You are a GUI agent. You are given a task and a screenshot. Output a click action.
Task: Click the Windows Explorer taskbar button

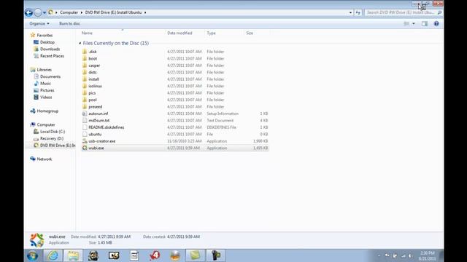73,255
